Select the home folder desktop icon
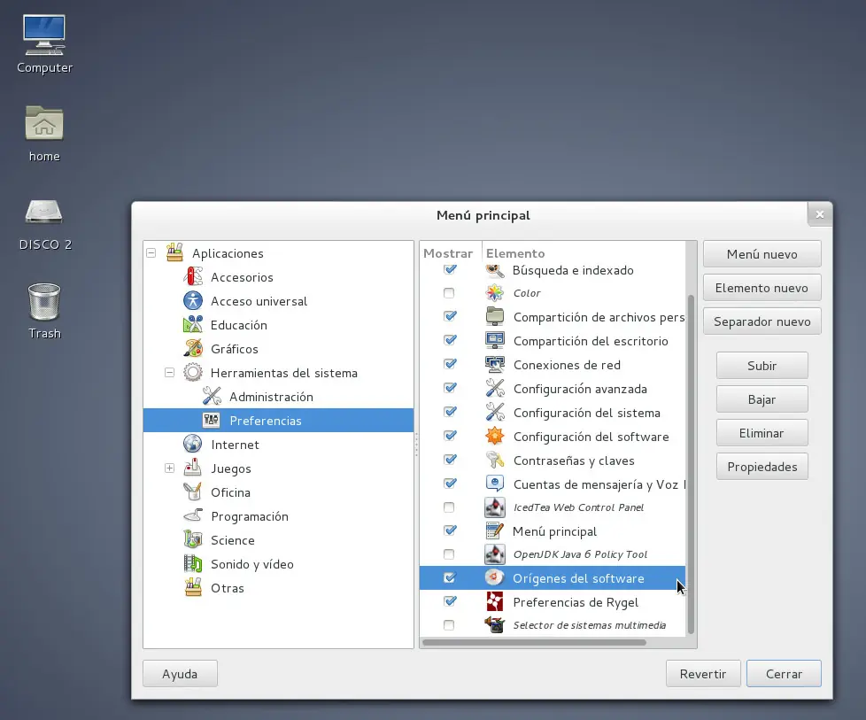866x720 pixels. [44, 133]
